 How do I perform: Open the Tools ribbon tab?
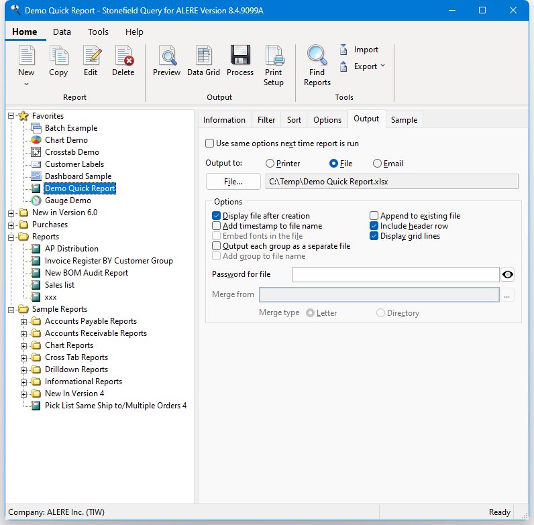point(98,32)
